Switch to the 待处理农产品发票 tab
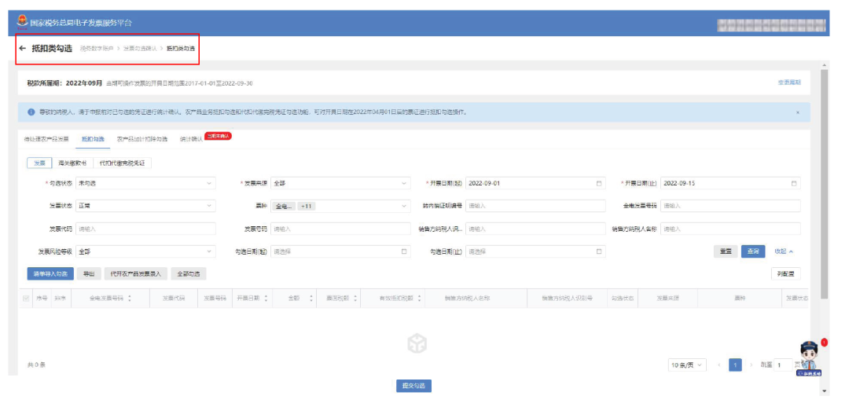 point(46,138)
